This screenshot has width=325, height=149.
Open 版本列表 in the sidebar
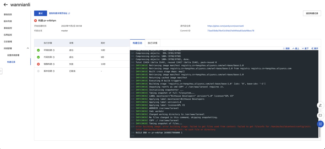click(8, 21)
